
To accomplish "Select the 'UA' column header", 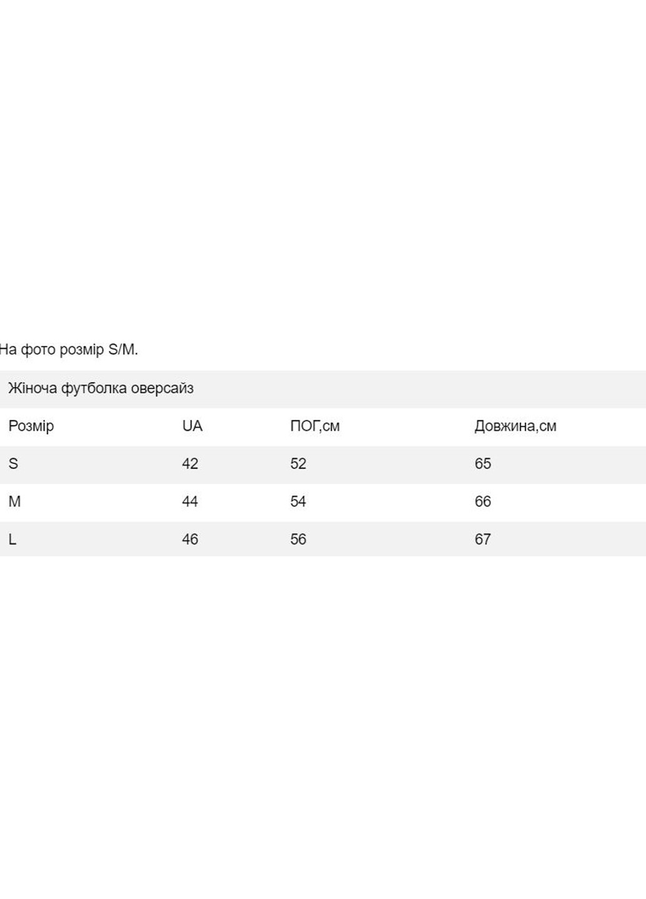I will tap(192, 426).
